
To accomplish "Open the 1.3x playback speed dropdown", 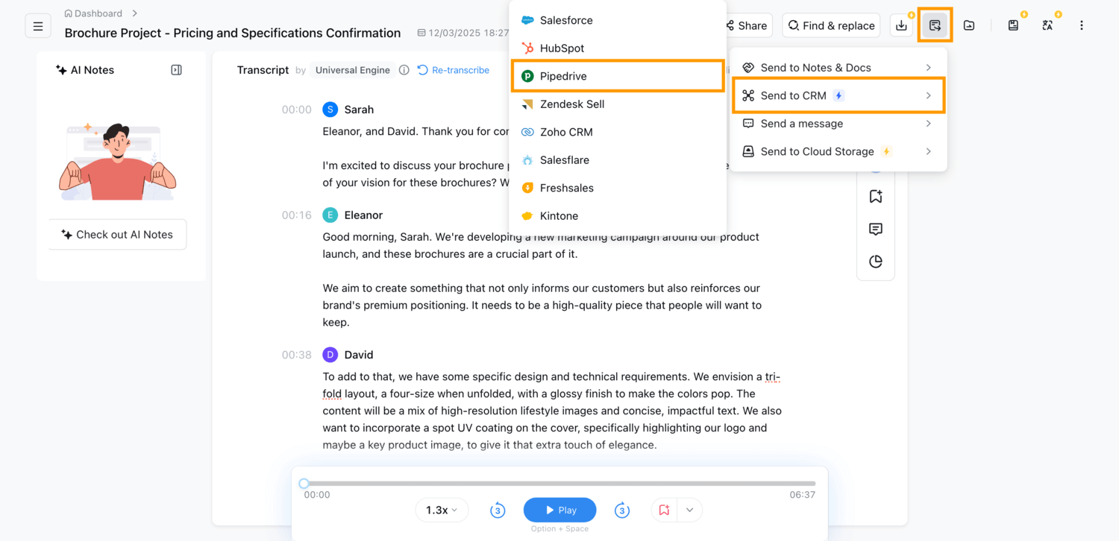I will click(x=442, y=510).
